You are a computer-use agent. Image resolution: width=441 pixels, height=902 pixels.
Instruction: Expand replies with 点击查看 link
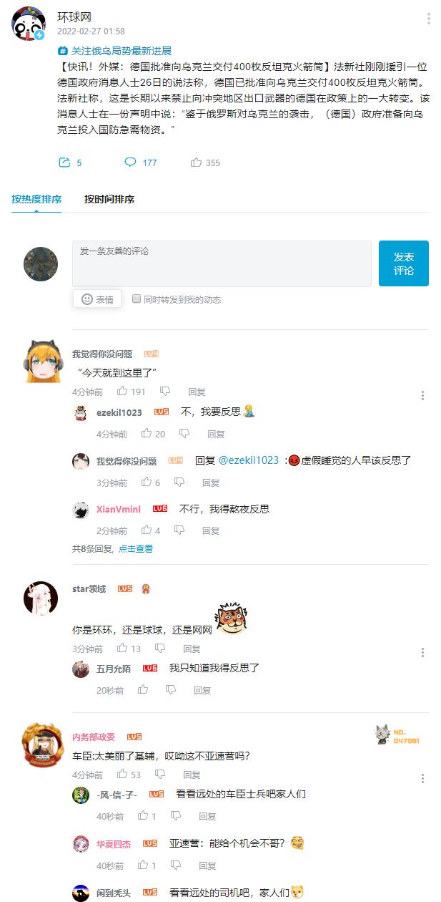tap(136, 549)
